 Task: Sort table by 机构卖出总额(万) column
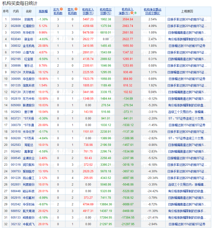(105, 11)
